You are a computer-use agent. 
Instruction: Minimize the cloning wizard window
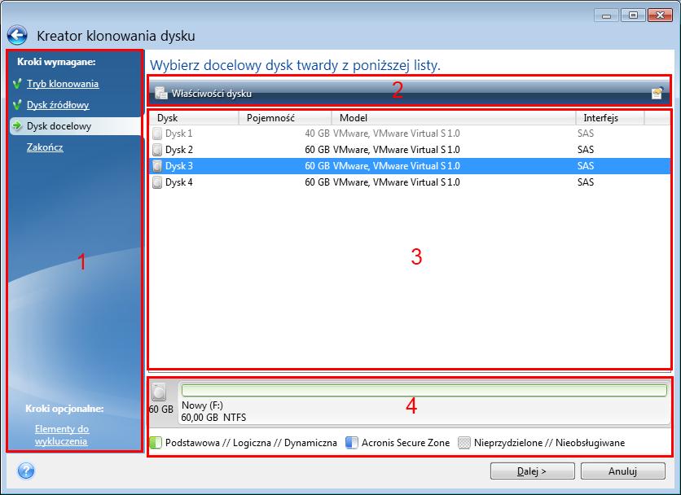click(x=606, y=15)
